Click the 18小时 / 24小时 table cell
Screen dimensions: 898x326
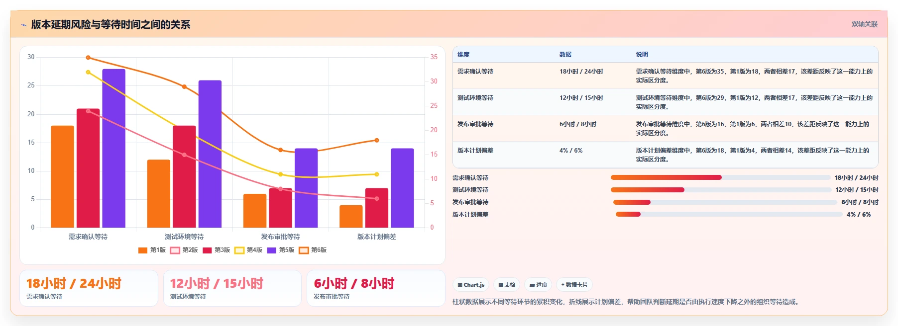(x=581, y=72)
